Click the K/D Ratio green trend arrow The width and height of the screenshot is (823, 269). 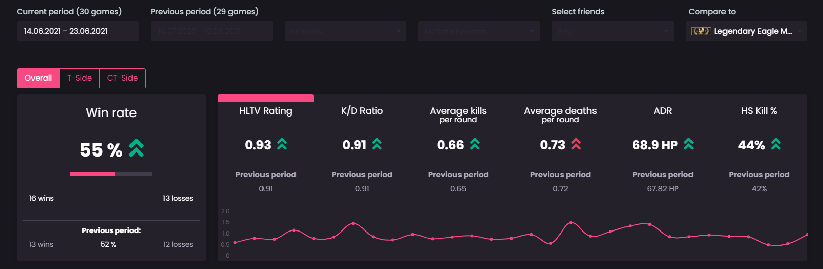click(377, 144)
